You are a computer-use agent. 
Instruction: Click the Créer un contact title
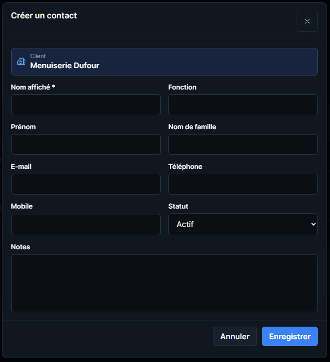44,15
